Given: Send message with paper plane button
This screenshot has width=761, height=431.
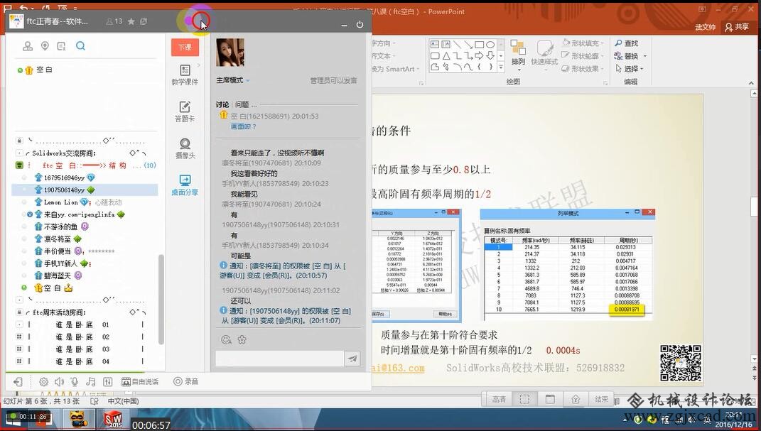Looking at the screenshot, I should pyautogui.click(x=352, y=359).
